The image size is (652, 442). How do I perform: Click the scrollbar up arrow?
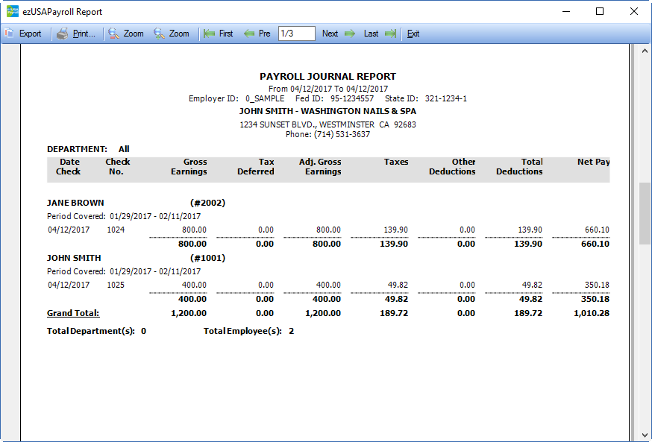(x=645, y=51)
